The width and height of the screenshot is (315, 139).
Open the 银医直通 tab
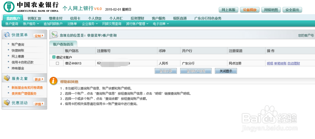click(x=180, y=18)
